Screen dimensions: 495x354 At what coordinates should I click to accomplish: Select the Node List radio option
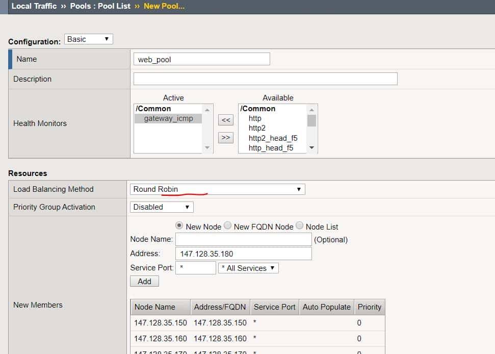[x=299, y=226]
